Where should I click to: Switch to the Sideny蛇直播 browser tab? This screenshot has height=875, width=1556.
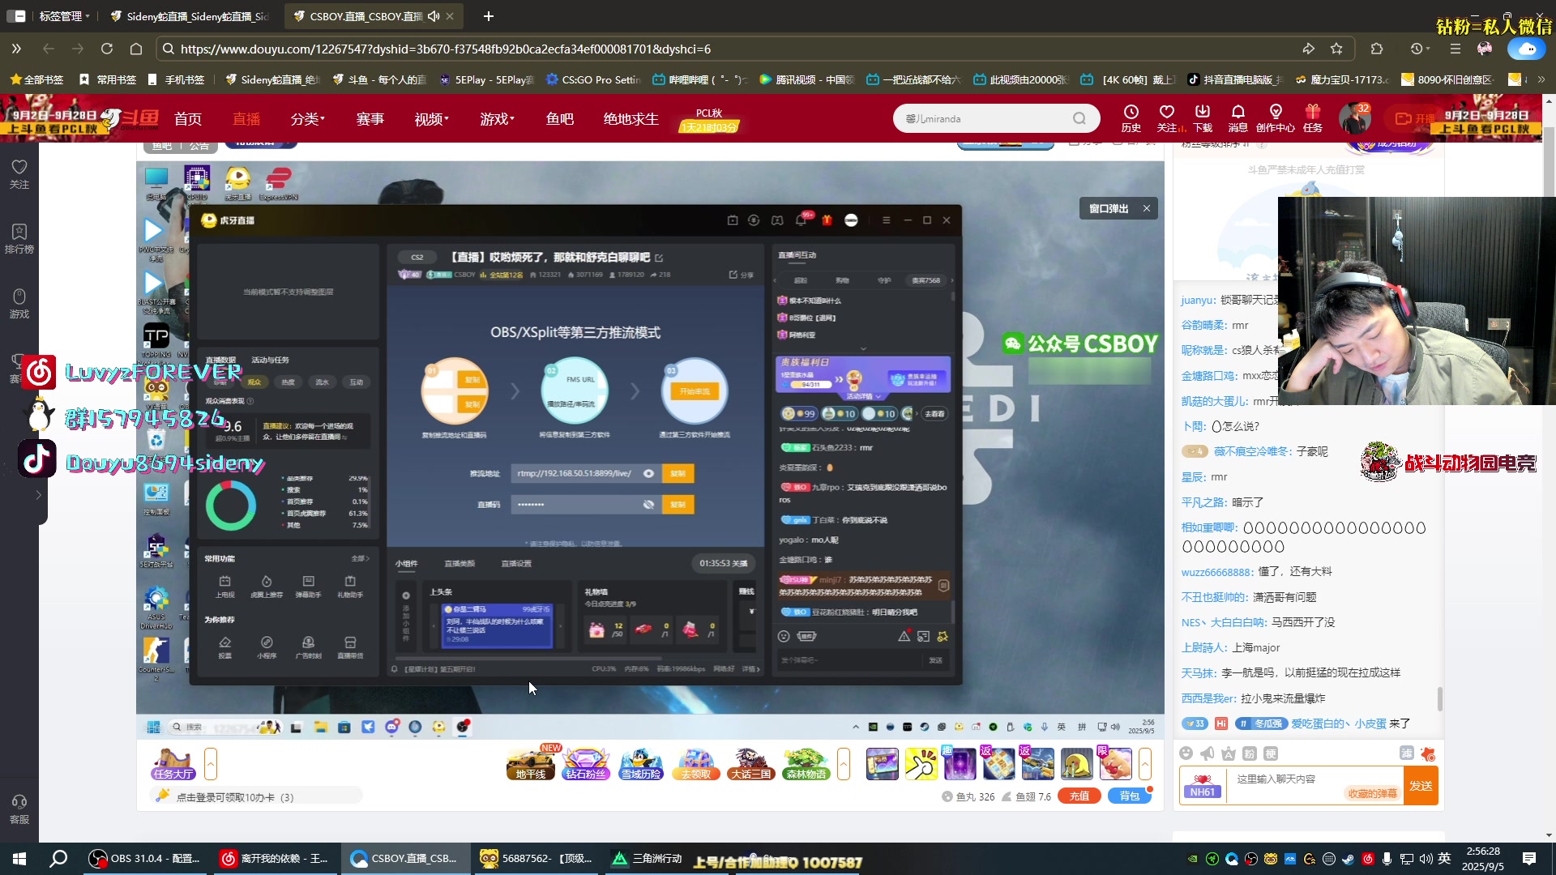click(191, 16)
